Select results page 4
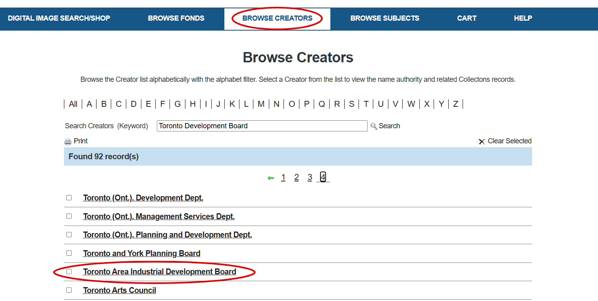 click(x=323, y=178)
